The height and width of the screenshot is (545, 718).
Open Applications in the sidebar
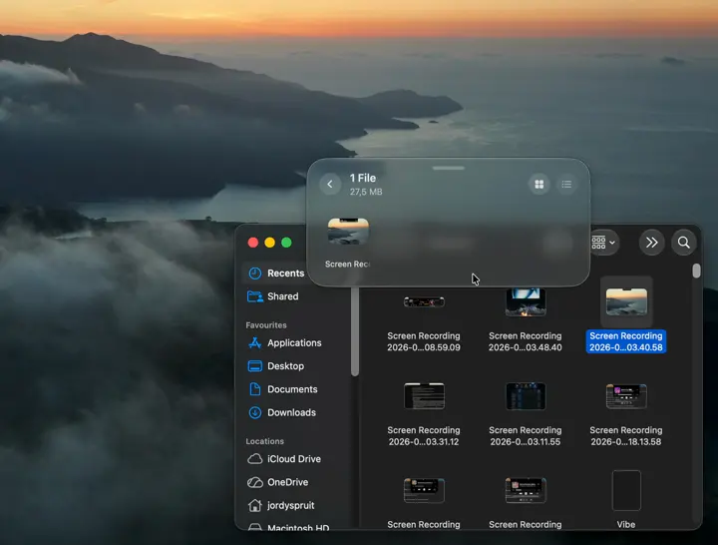pos(296,342)
